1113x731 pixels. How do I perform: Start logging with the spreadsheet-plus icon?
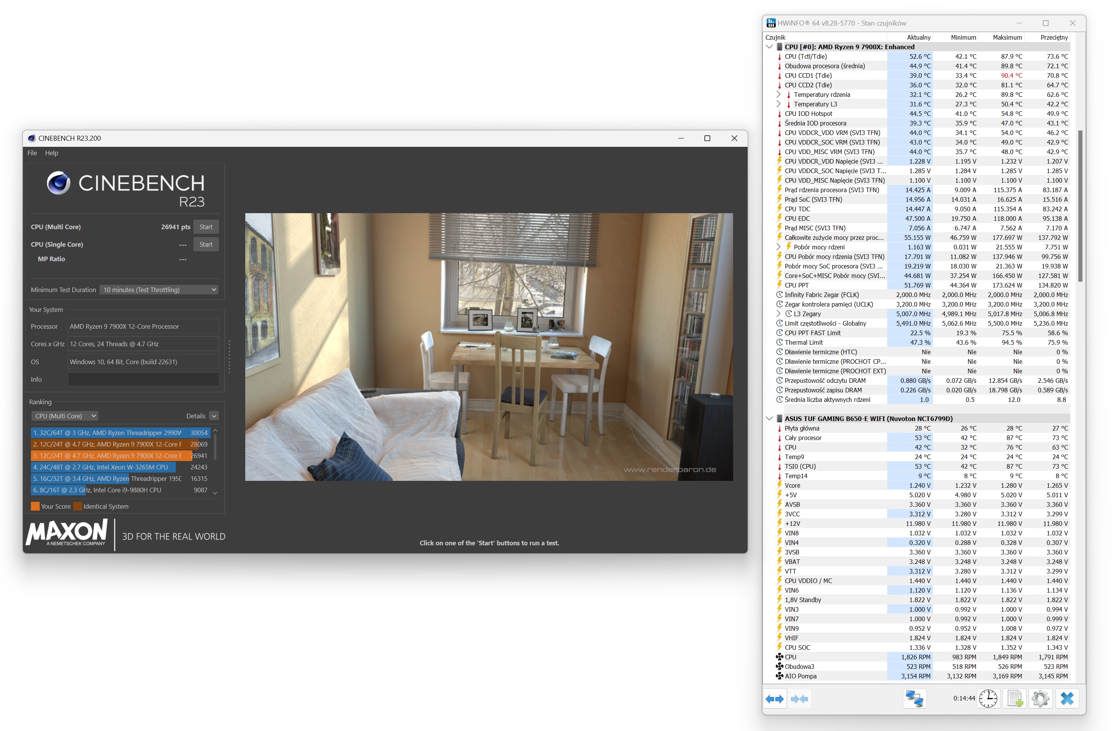coord(1014,699)
